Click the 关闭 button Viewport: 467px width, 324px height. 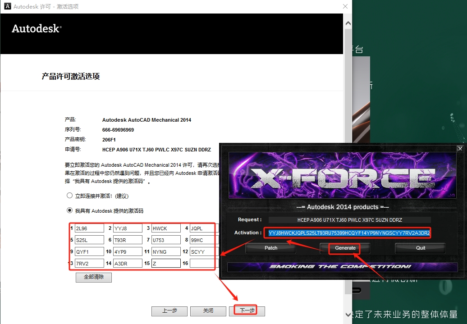[x=208, y=310]
